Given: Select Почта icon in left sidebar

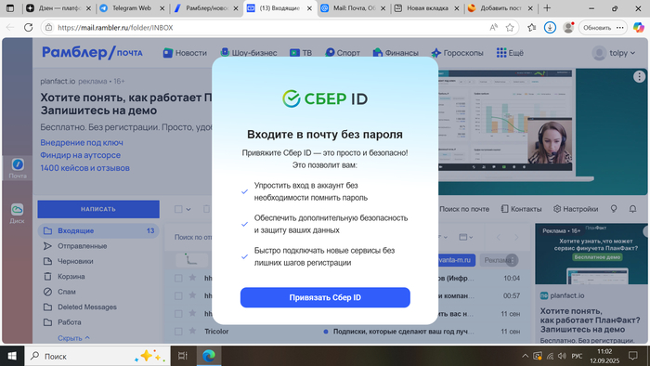Looking at the screenshot, I should click(x=18, y=168).
